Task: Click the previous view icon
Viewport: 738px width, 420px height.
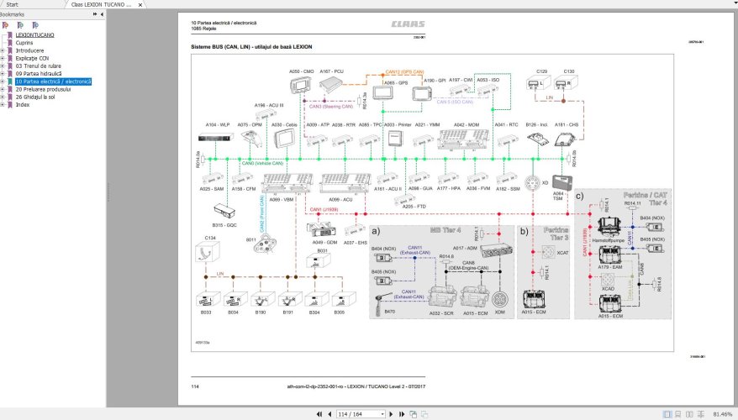Action: click(414, 414)
